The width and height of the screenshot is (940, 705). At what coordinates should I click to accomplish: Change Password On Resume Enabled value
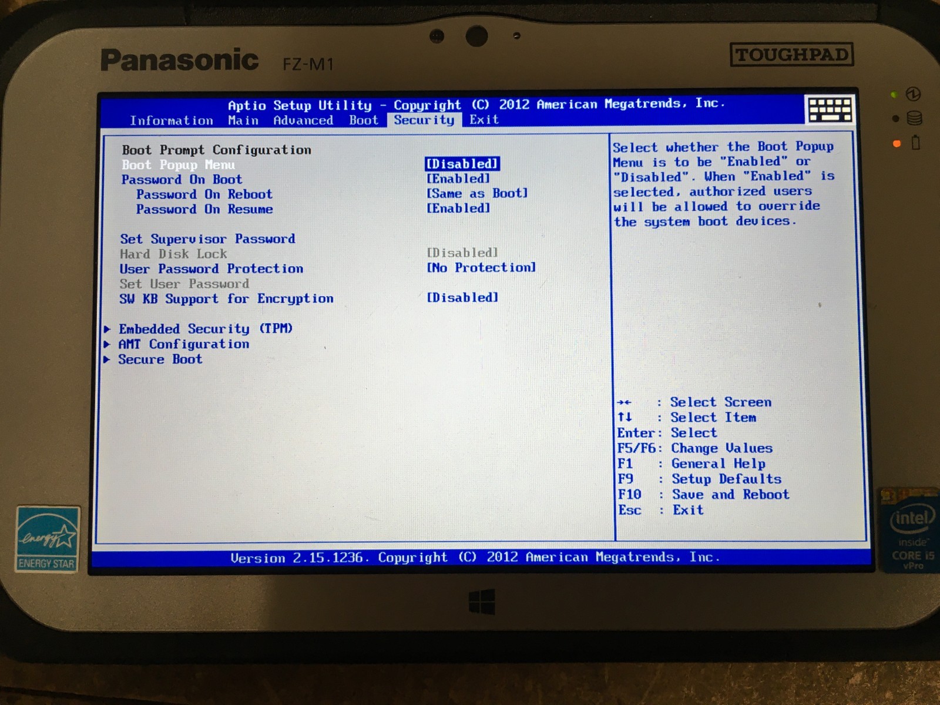[x=458, y=208]
